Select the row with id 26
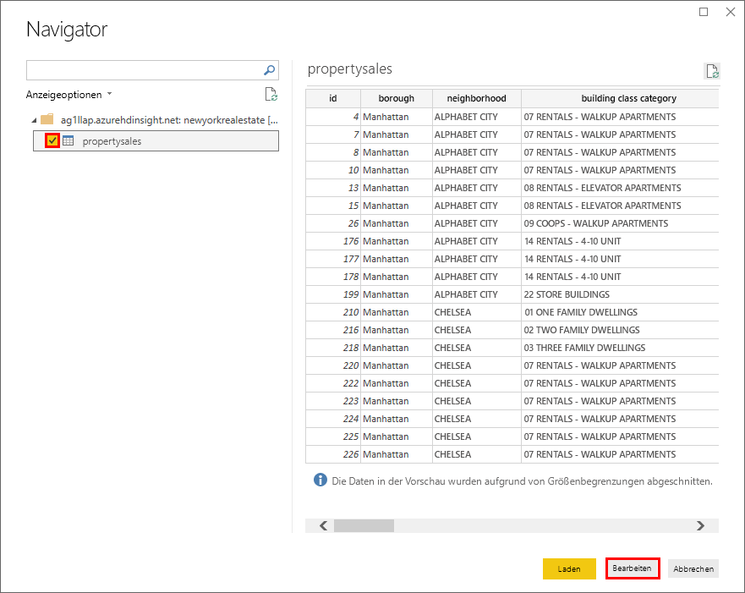Image resolution: width=745 pixels, height=593 pixels. pyautogui.click(x=423, y=222)
